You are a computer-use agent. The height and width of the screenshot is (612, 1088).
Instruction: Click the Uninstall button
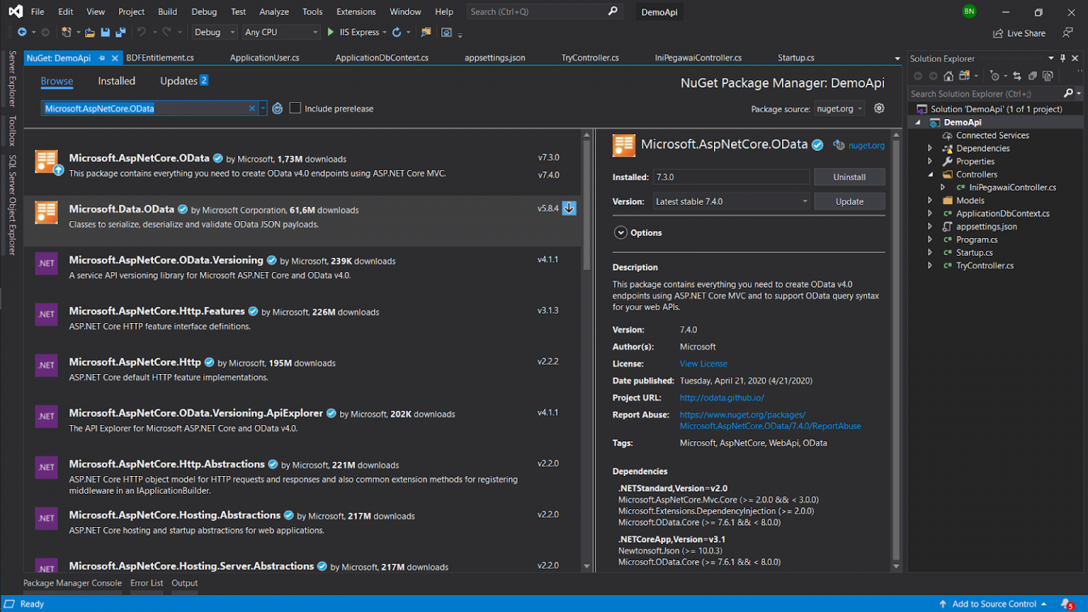[849, 177]
